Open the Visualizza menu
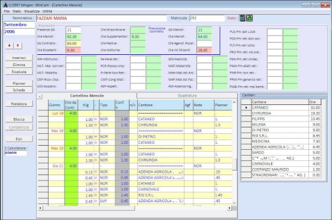Screen dimensions: 332x220 point(32,11)
